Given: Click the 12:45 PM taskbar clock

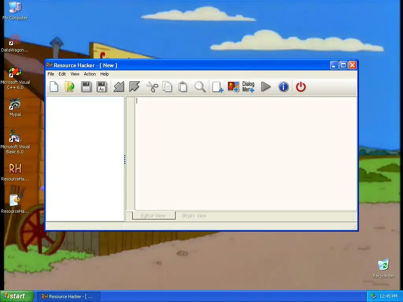Looking at the screenshot, I should pyautogui.click(x=388, y=296).
